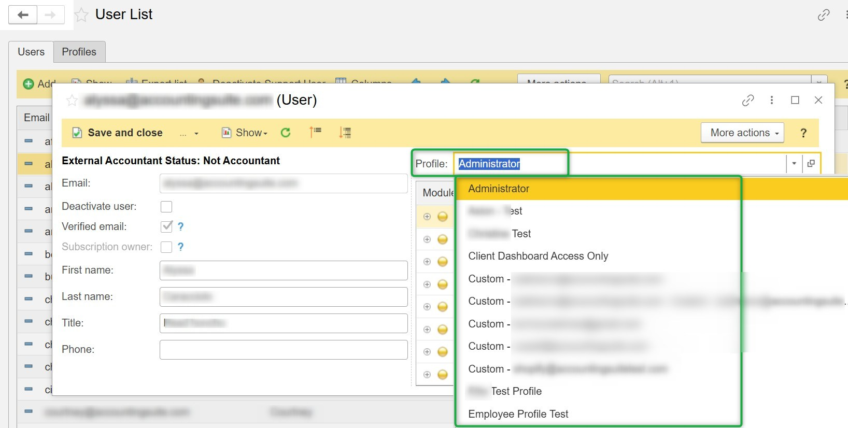Choose Employee Profile Test from the list
This screenshot has width=848, height=428.
pos(518,414)
